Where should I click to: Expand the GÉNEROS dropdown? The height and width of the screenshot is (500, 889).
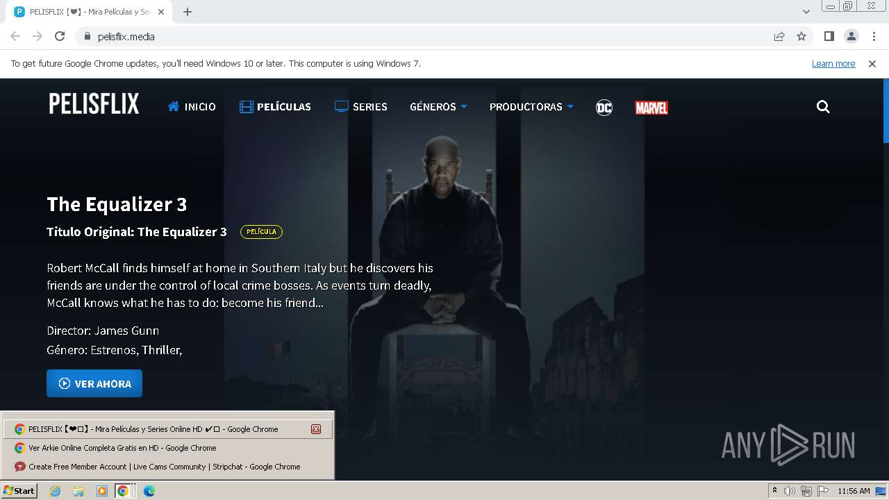click(438, 107)
